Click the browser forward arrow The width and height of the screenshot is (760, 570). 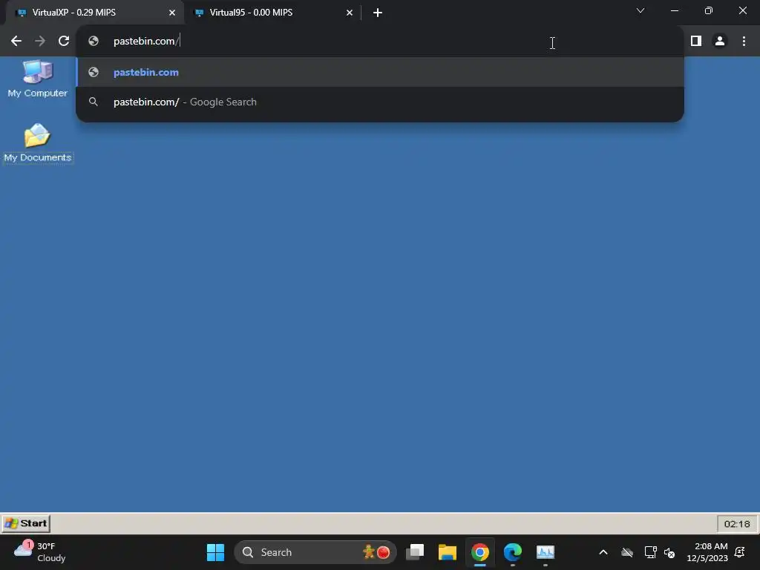[40, 42]
